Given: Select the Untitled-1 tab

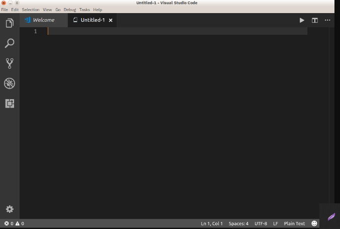Looking at the screenshot, I should [92, 20].
